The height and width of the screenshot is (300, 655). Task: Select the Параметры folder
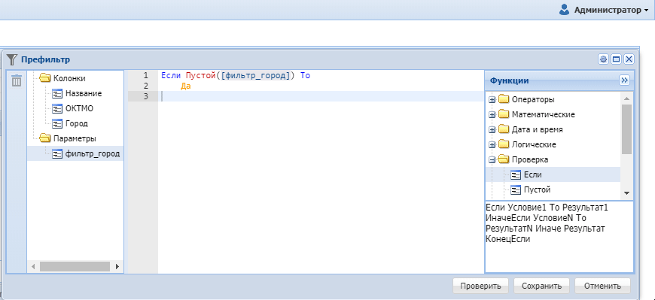74,138
